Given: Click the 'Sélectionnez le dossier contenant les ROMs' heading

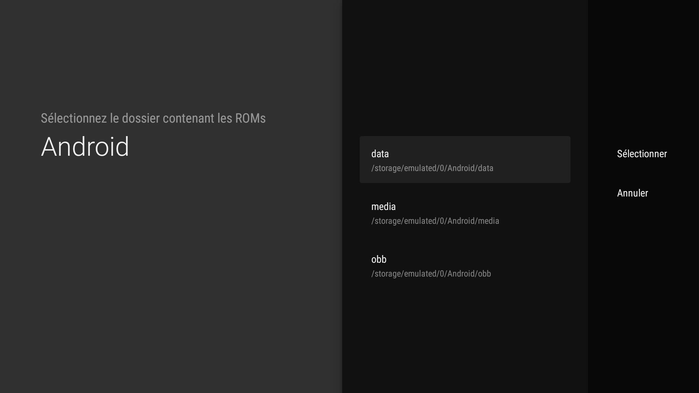Looking at the screenshot, I should tap(153, 118).
